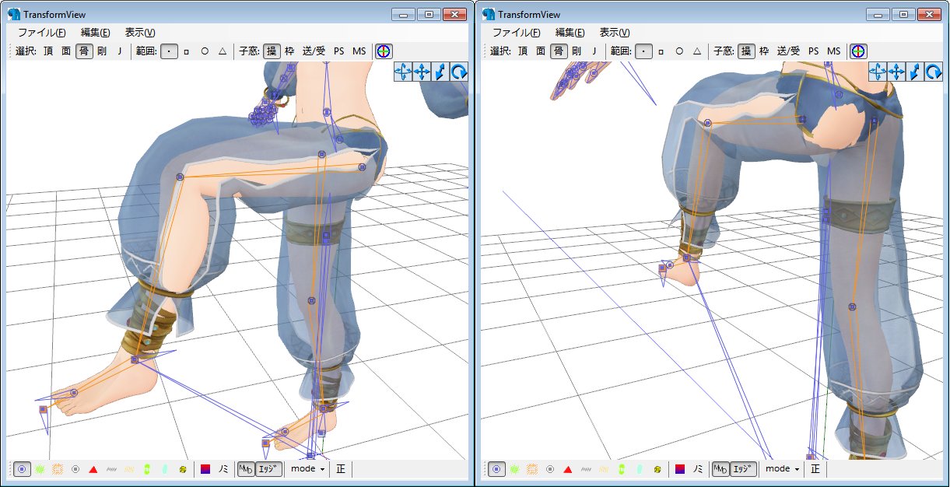Open 編集(E) menu in left window

pos(95,33)
